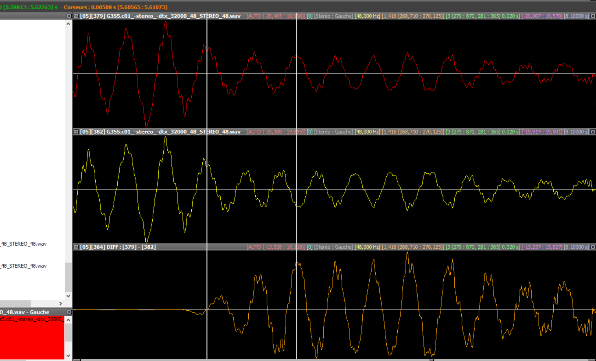The width and height of the screenshot is (596, 361).
Task: Click the [48,000 Hz] label on track [379]
Action: [367, 16]
